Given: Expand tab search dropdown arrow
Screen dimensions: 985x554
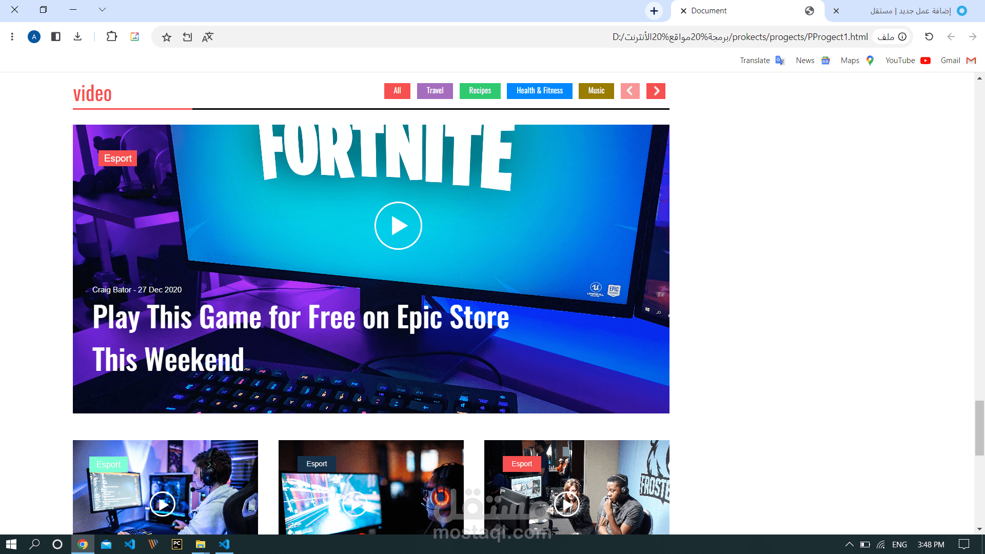Looking at the screenshot, I should pos(102,10).
